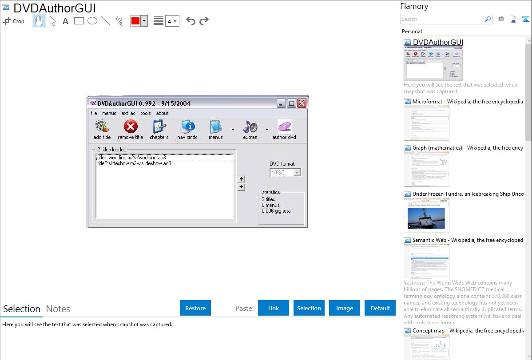Viewport: 532px width, 360px height.
Task: Select the straight line tool
Action: pos(106,21)
